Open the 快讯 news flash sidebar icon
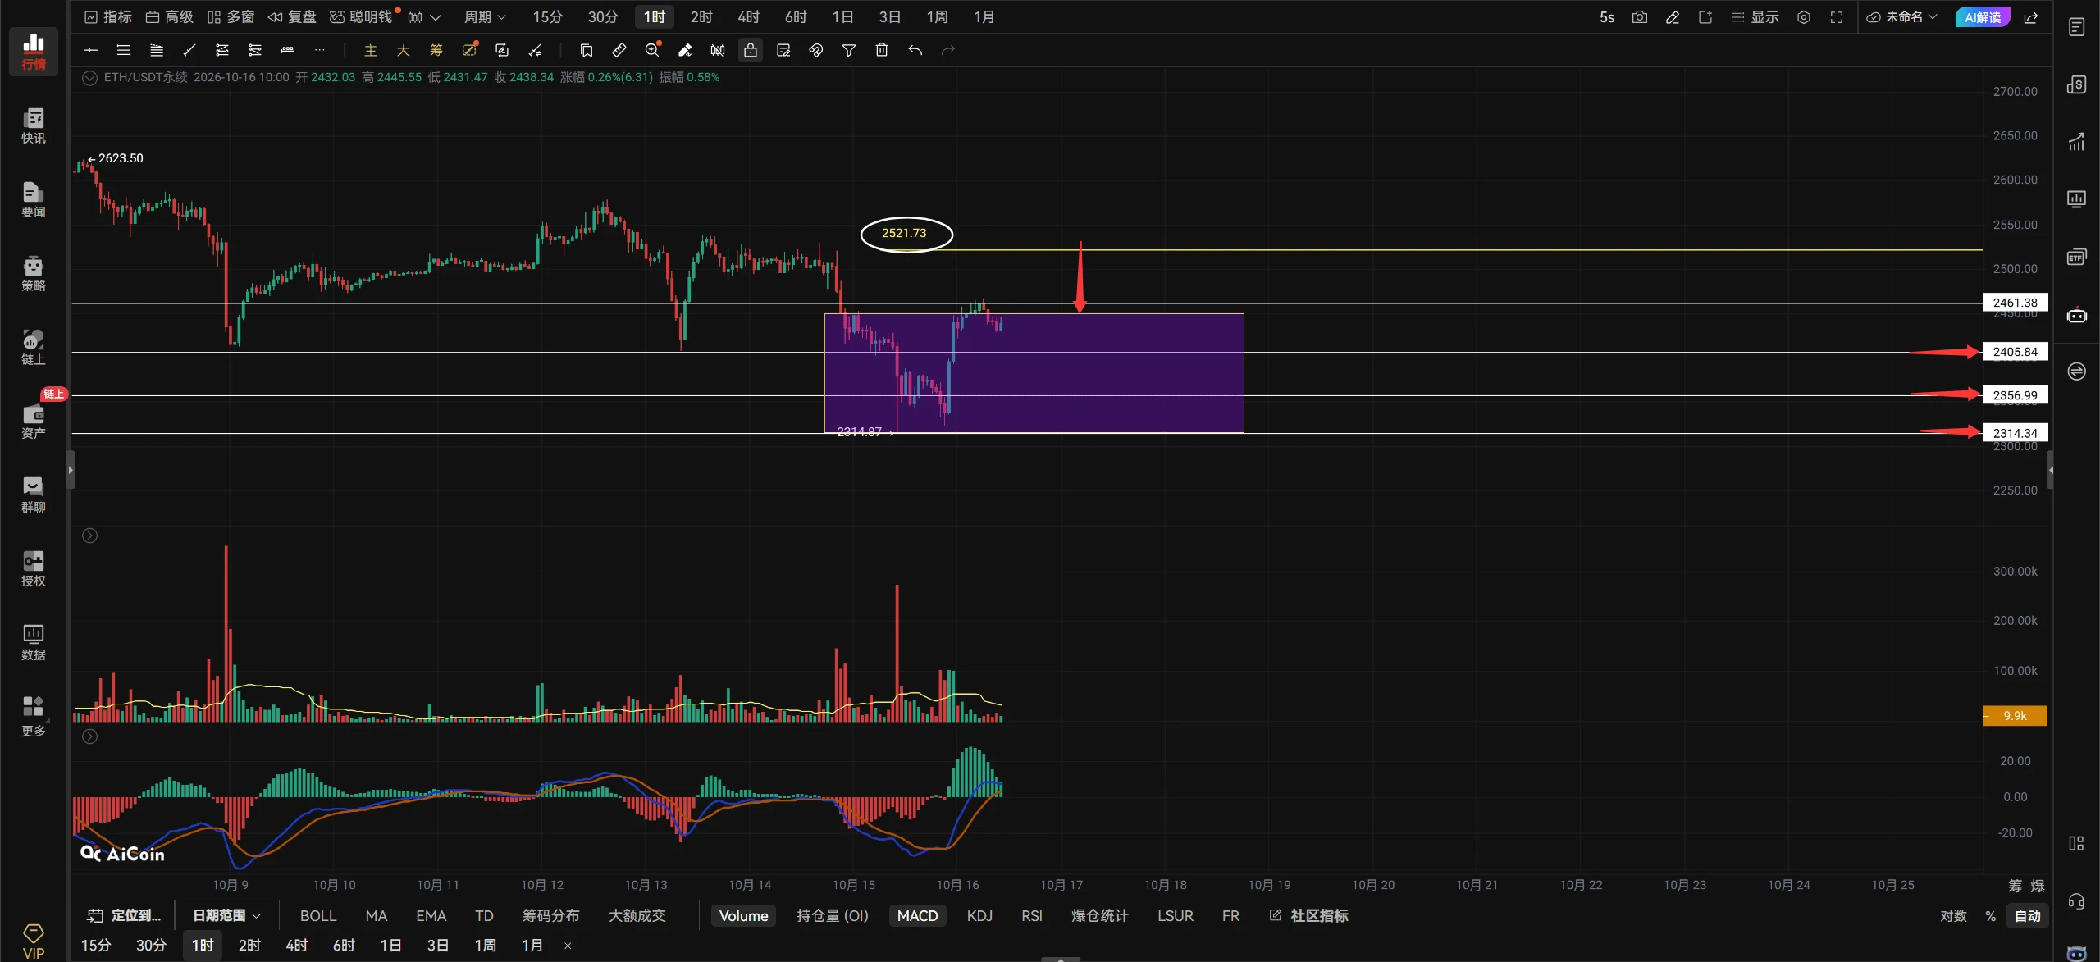The height and width of the screenshot is (962, 2100). click(34, 125)
